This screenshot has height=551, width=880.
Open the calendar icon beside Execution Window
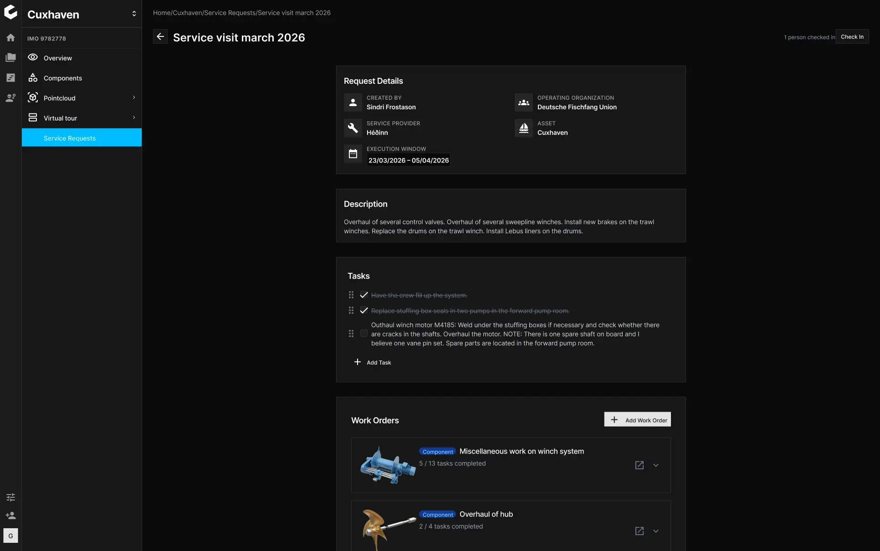353,153
